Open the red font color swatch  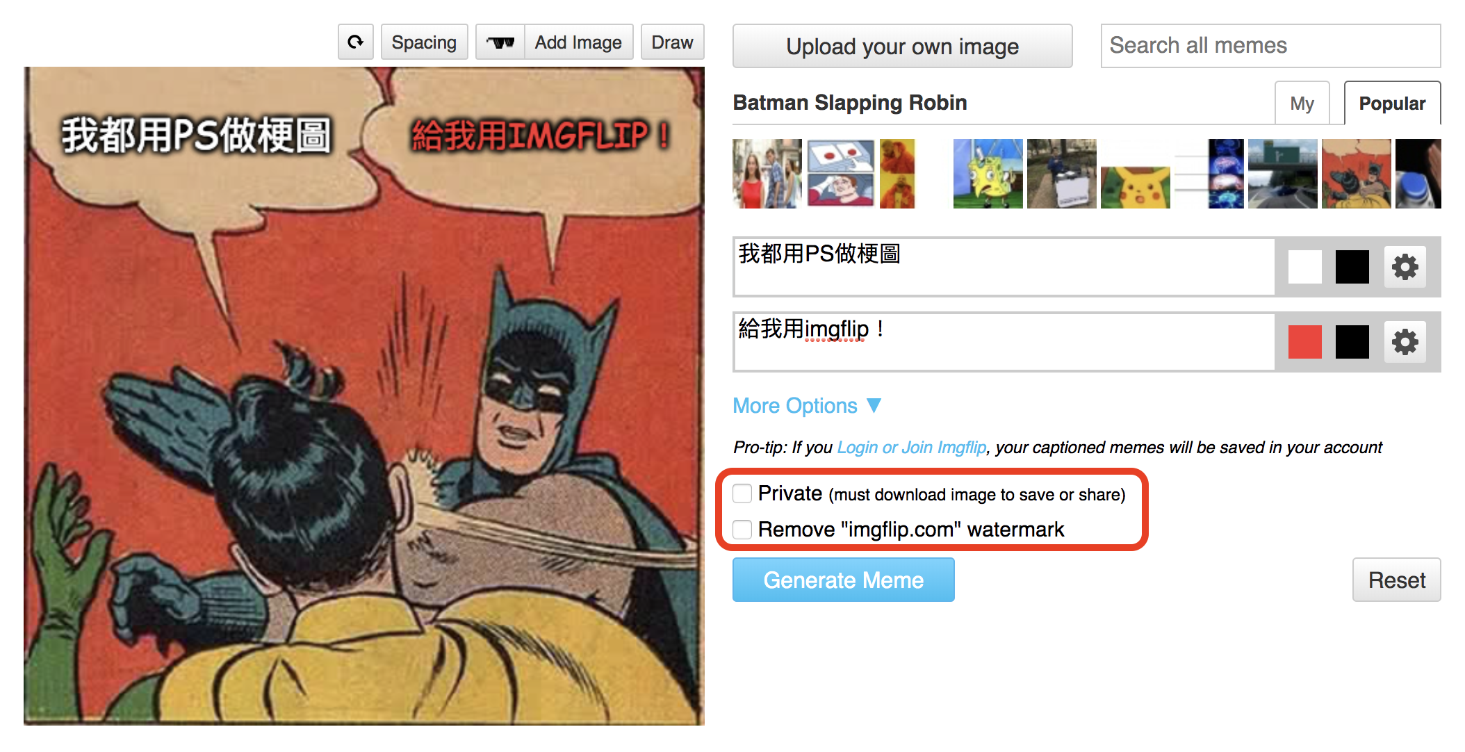pyautogui.click(x=1304, y=342)
